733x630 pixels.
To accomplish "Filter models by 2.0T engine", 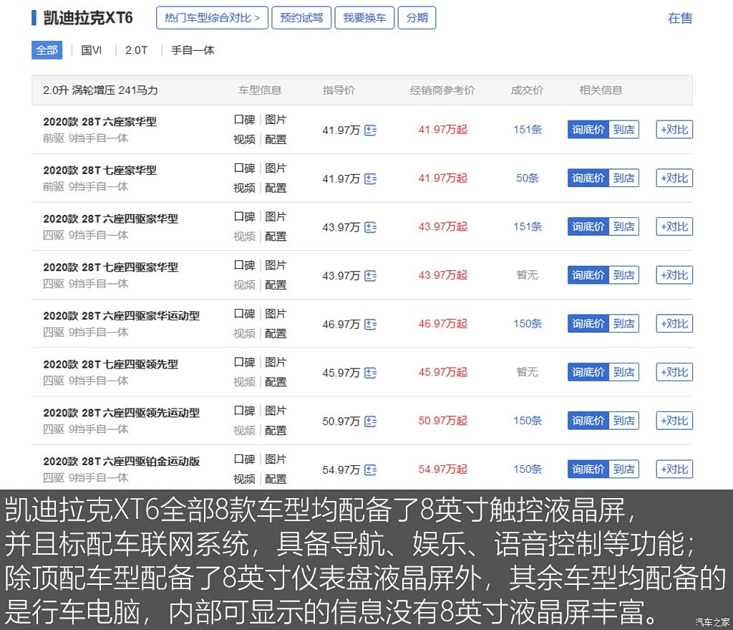I will [x=136, y=50].
